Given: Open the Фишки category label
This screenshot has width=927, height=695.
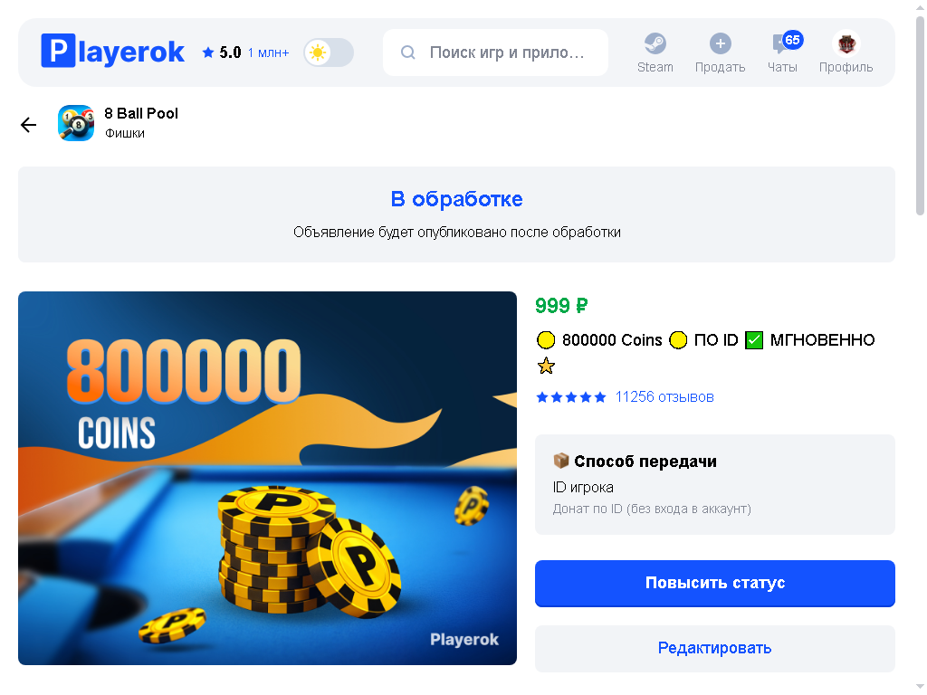Looking at the screenshot, I should click(x=125, y=134).
